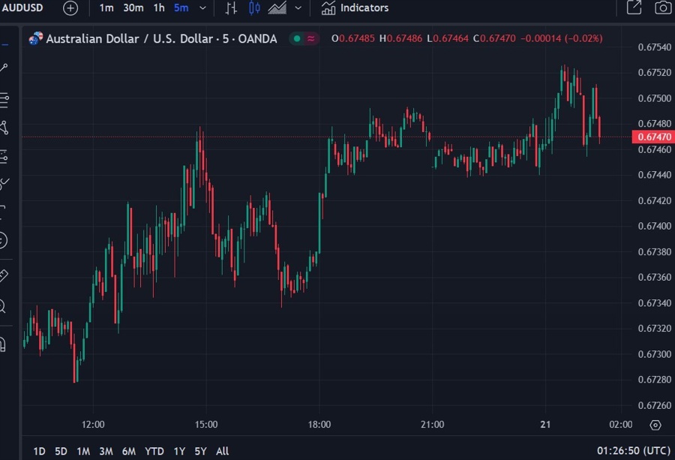Open chart settings gear on the time axis
Screen dimensions: 675x460
(x=655, y=425)
